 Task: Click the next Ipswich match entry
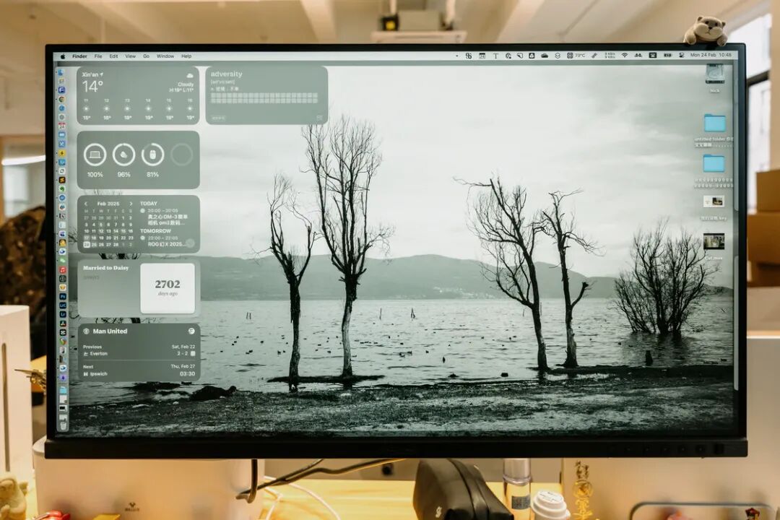138,370
